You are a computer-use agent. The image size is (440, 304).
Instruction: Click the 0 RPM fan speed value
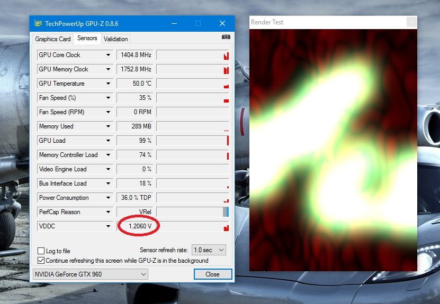coord(134,112)
